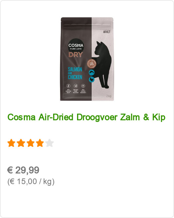Click the blue salmon fish icon
174x218 pixels.
[x=92, y=73]
